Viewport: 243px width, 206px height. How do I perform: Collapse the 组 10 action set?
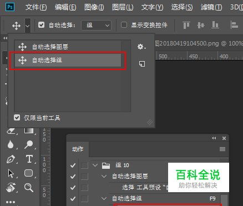coord(95,165)
